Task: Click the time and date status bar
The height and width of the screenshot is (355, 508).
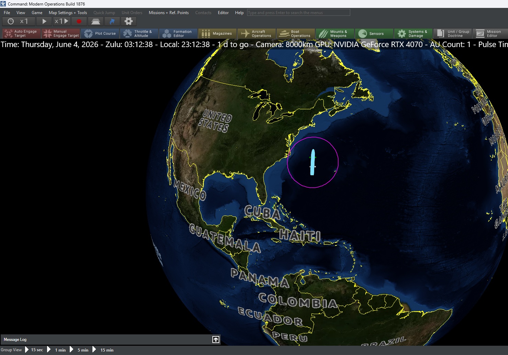Action: 254,45
